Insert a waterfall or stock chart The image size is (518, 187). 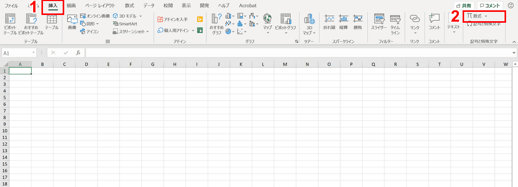tap(254, 16)
